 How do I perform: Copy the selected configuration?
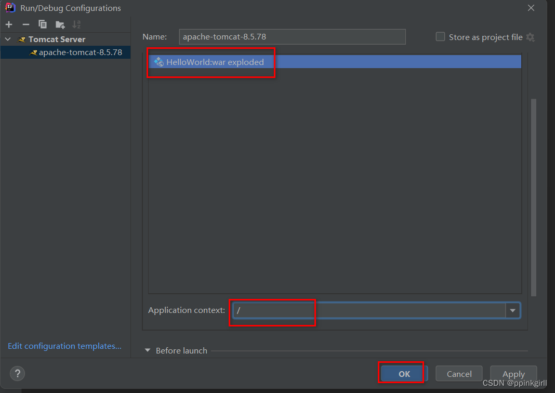tap(43, 24)
